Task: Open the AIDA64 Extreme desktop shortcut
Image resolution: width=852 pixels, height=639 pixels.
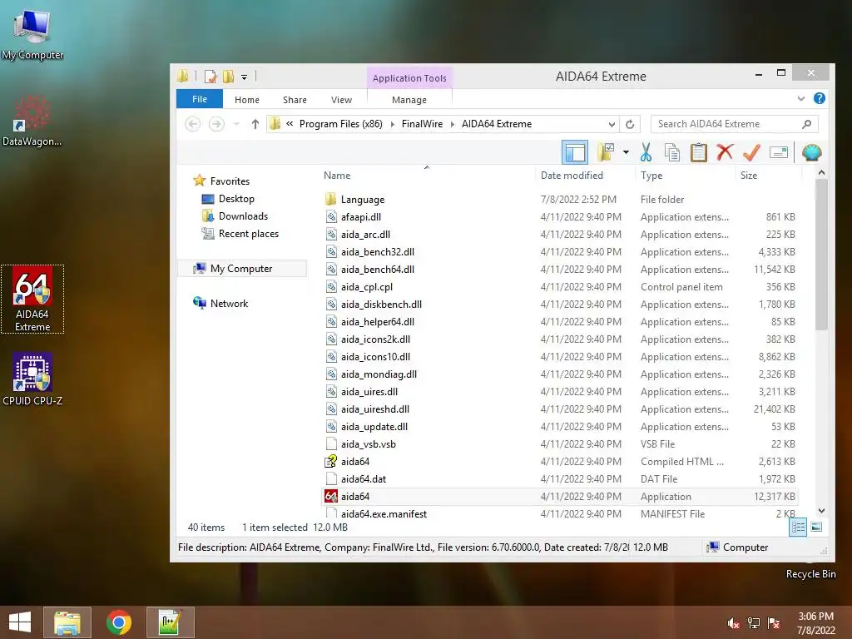Action: click(32, 299)
